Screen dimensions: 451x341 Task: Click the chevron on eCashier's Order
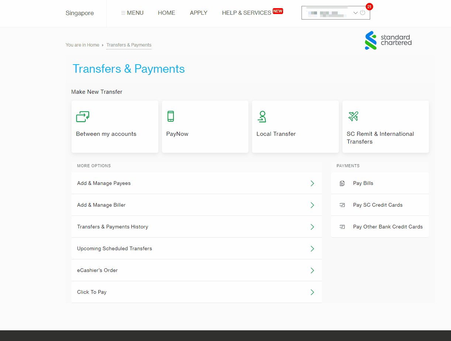tap(312, 271)
